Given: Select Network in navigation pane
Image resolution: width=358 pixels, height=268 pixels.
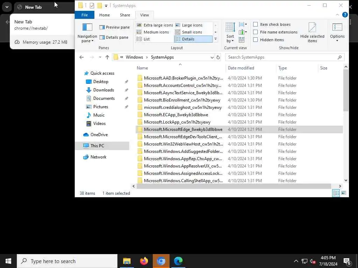Looking at the screenshot, I should coord(98,157).
